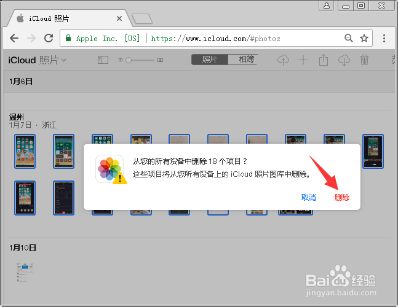Click the green lock security icon
This screenshot has height=307, width=398.
point(68,38)
